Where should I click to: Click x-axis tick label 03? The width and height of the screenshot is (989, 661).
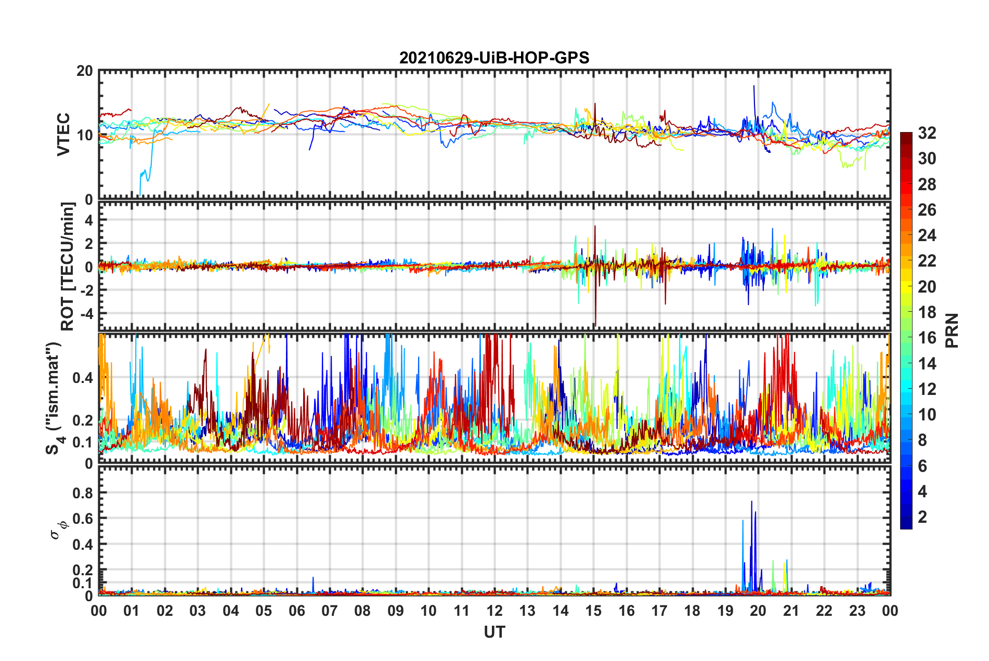198,611
